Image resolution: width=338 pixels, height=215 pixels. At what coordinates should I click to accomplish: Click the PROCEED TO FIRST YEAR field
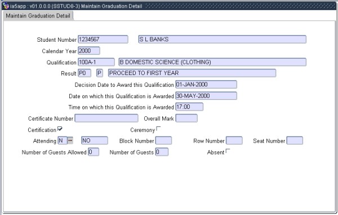pos(192,73)
